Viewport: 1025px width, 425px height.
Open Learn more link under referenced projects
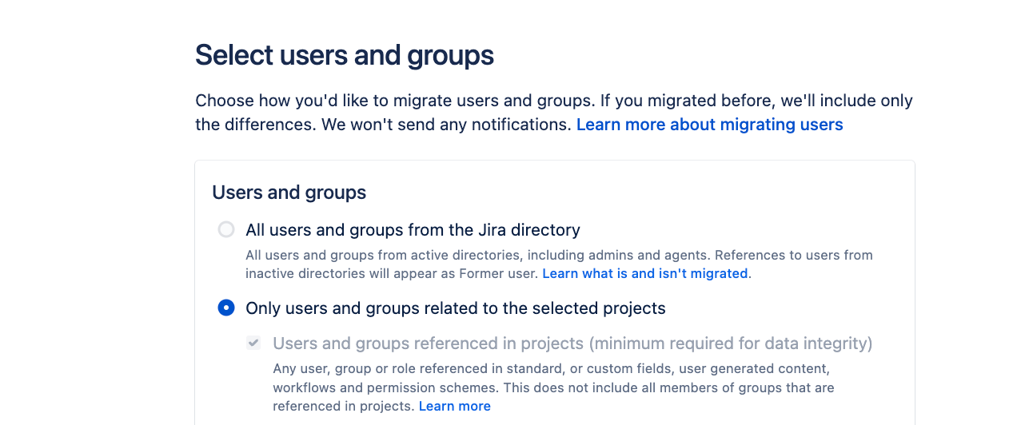tap(454, 406)
